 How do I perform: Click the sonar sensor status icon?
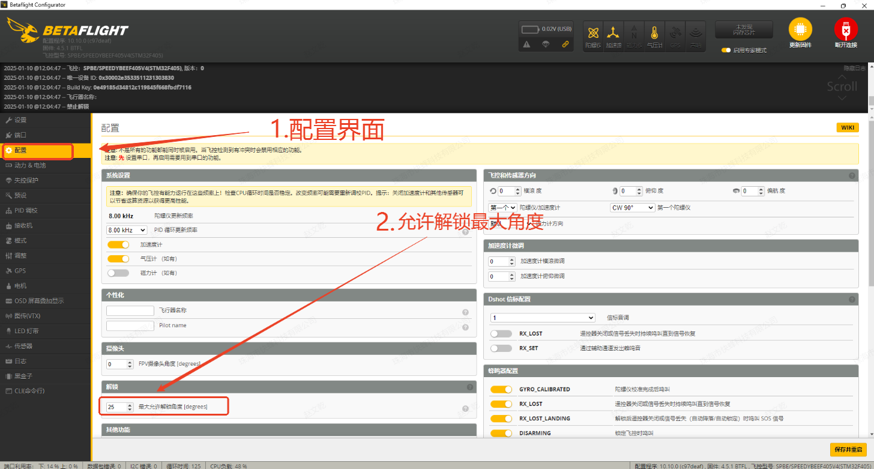695,35
